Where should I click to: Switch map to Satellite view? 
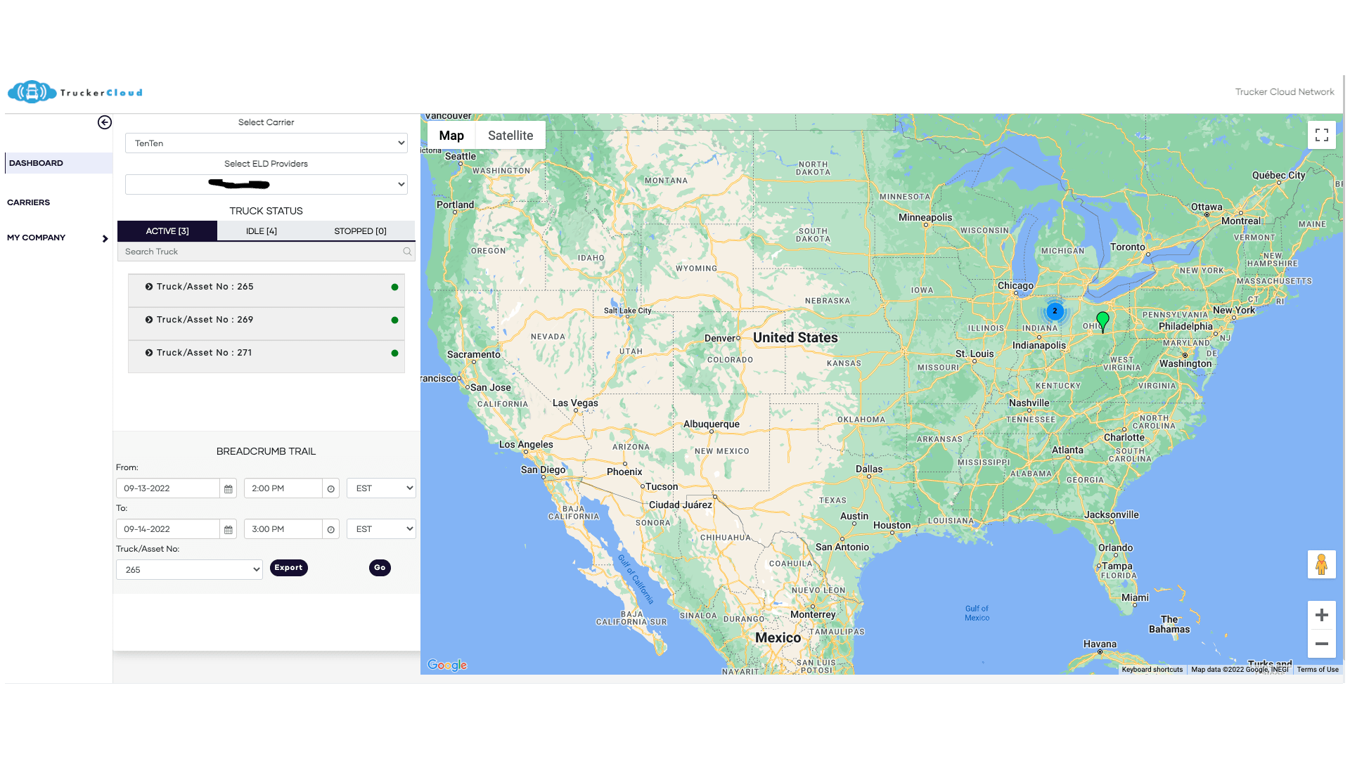pos(510,136)
